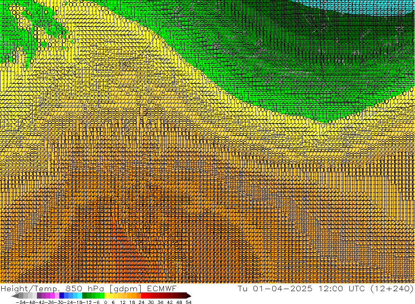Click the dark purple legend swatch above -42
The image size is (415, 304).
click(x=39, y=296)
